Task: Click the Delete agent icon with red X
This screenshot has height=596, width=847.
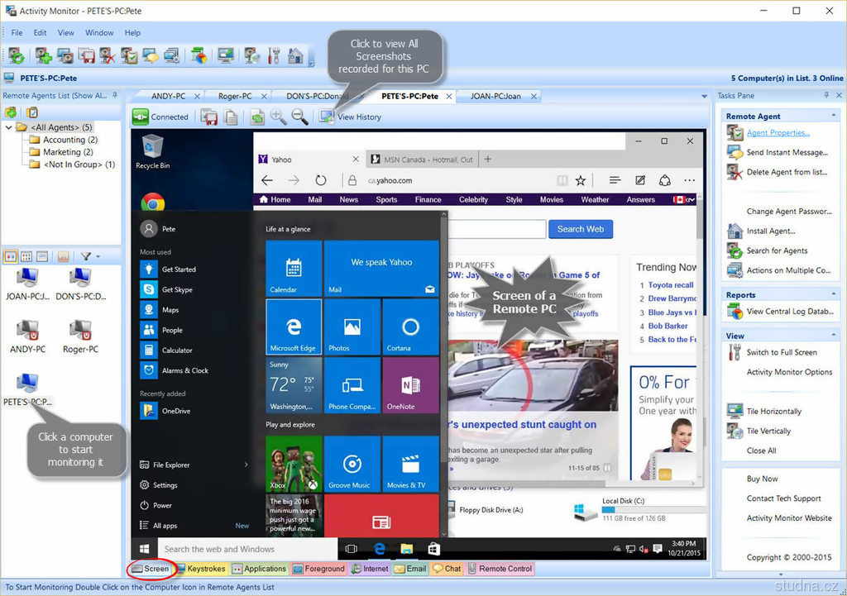Action: [108, 55]
